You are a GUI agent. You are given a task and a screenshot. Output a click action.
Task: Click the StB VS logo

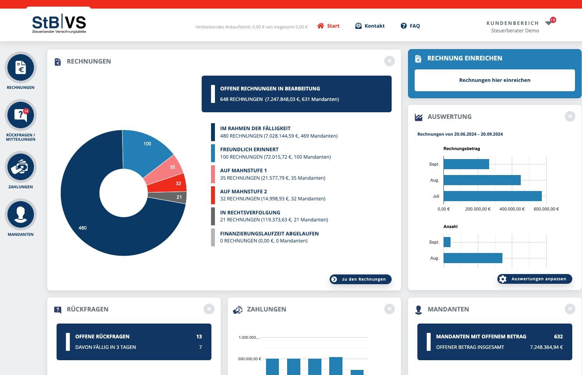point(59,24)
